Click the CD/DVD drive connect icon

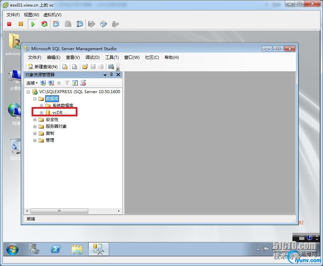pyautogui.click(x=103, y=24)
